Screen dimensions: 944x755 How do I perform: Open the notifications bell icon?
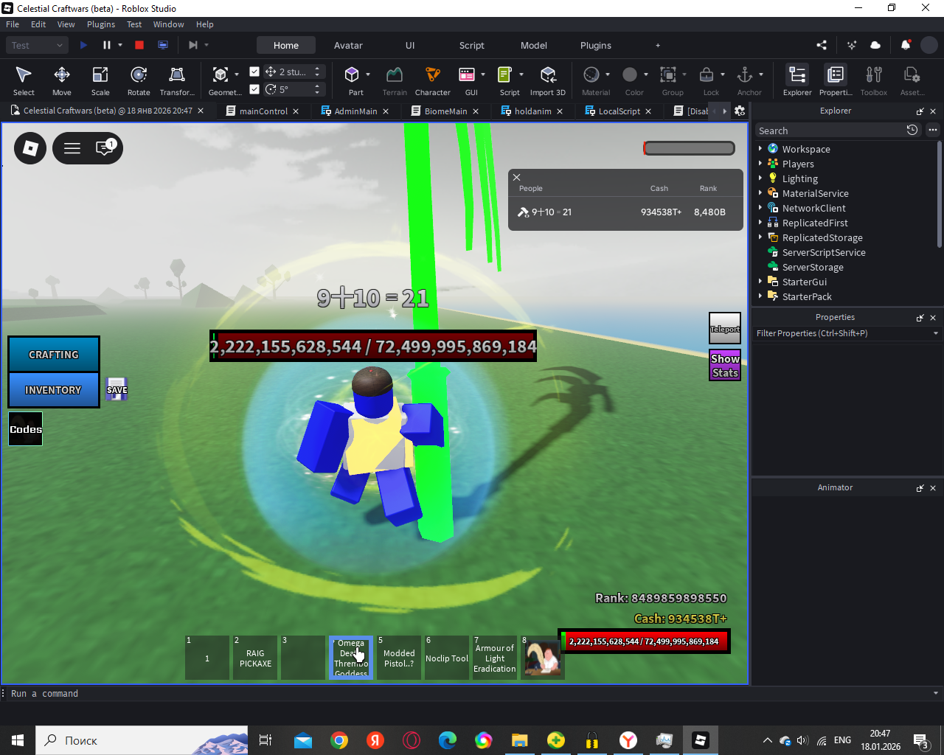point(906,45)
